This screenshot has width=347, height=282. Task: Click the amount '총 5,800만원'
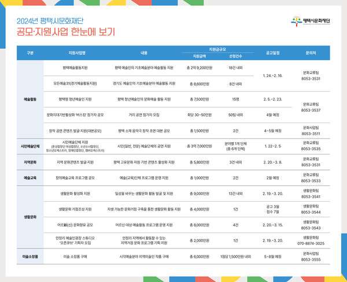pos(200,162)
